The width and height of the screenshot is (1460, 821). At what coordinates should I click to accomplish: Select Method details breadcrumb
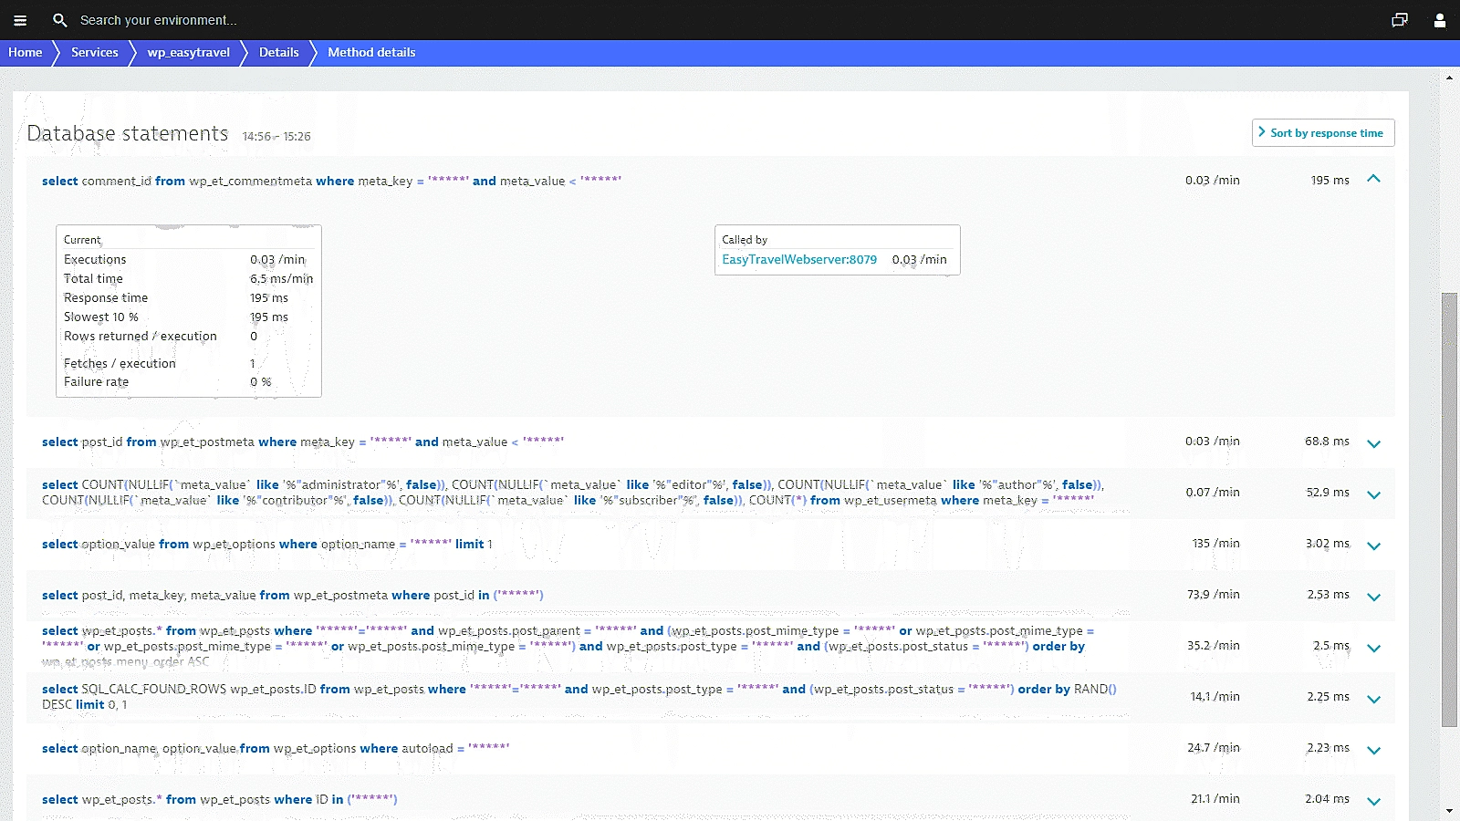coord(371,53)
